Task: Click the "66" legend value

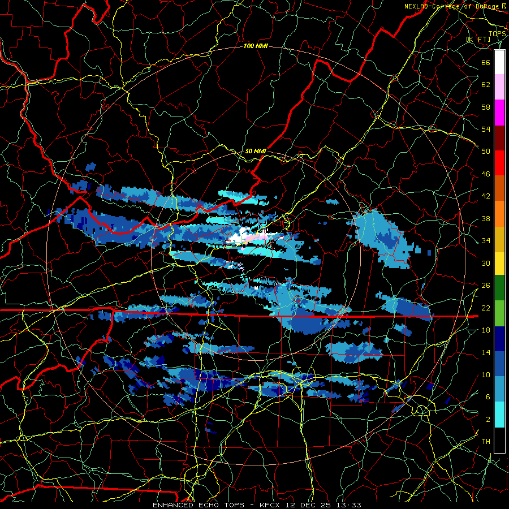Action: pos(486,62)
